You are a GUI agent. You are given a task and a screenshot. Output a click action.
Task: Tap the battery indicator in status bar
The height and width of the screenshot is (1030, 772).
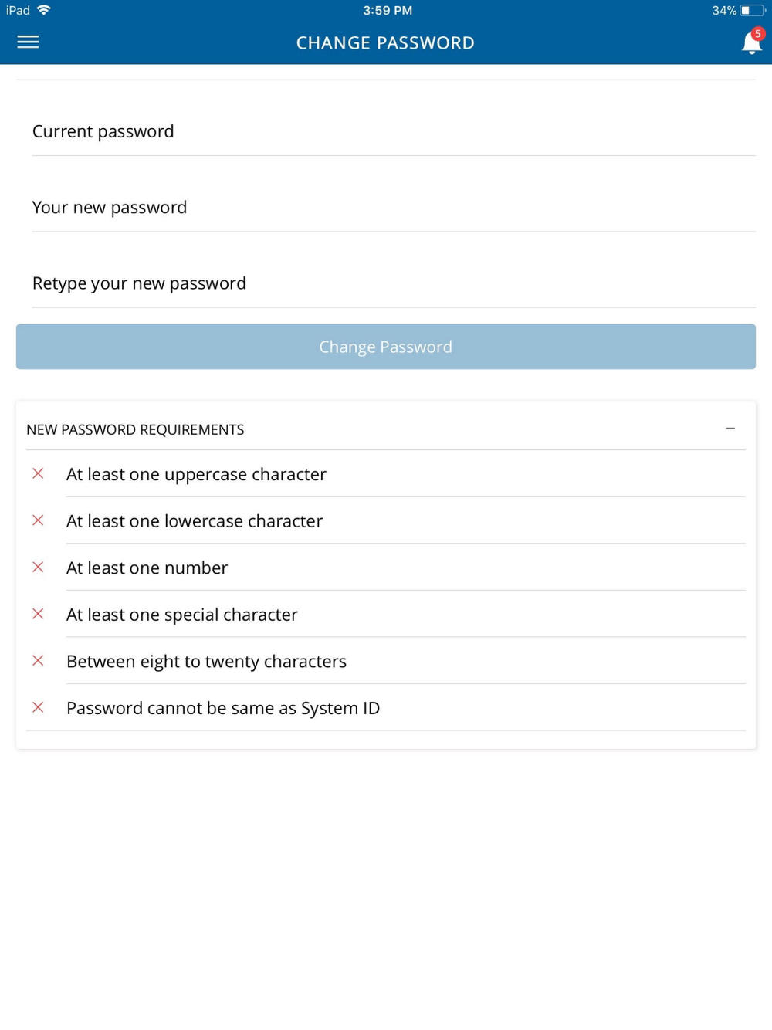click(x=753, y=11)
